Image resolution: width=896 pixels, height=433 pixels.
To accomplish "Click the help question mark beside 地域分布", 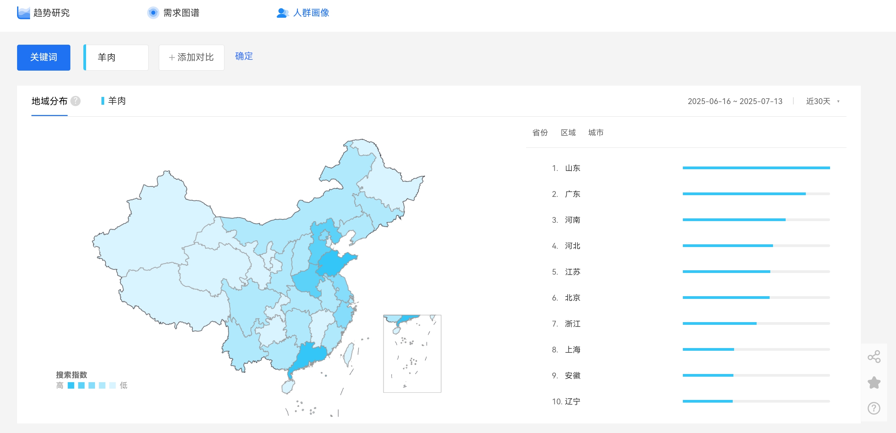I will point(75,101).
